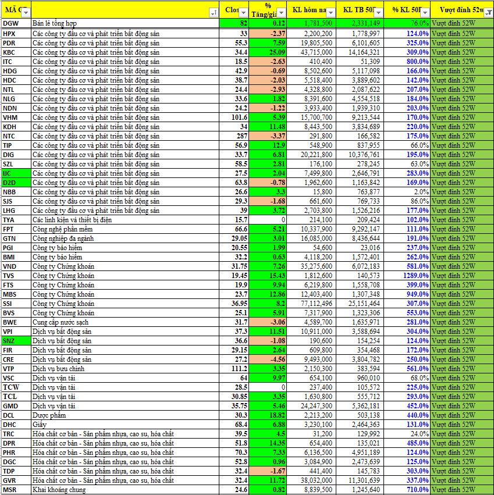Select the SSI volume cell 77,112,496
This screenshot has height=495, width=494.
click(312, 304)
